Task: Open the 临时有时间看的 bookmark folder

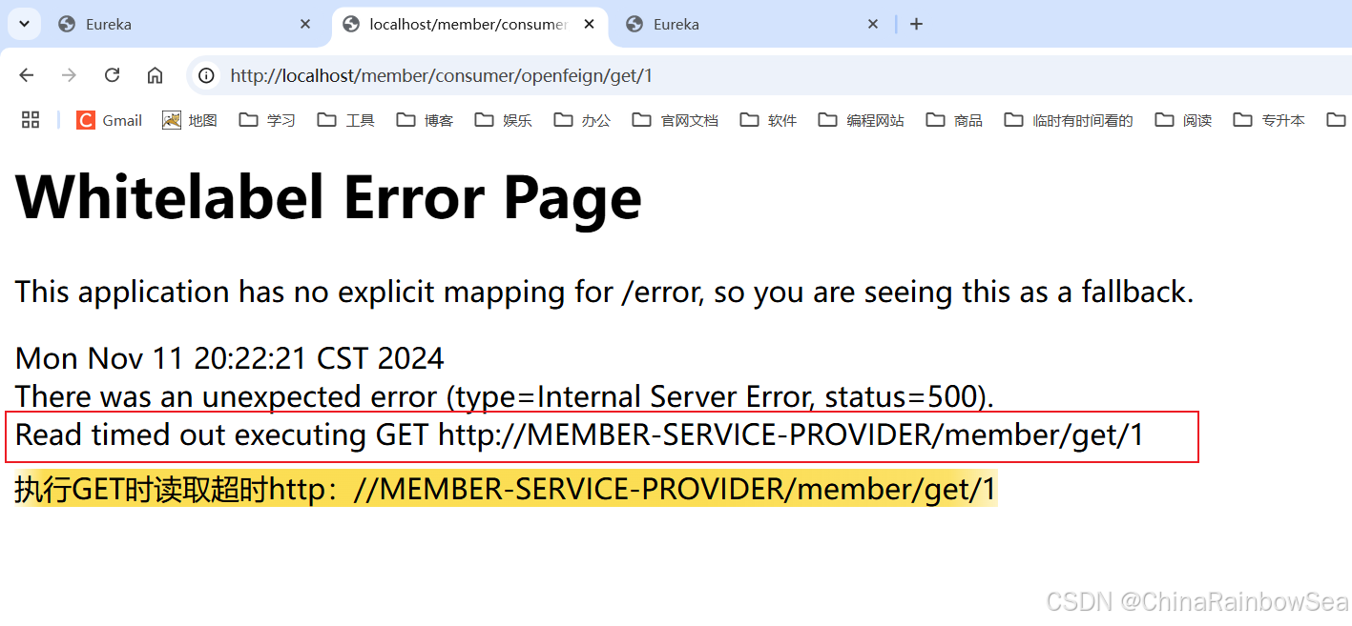Action: pyautogui.click(x=1070, y=120)
